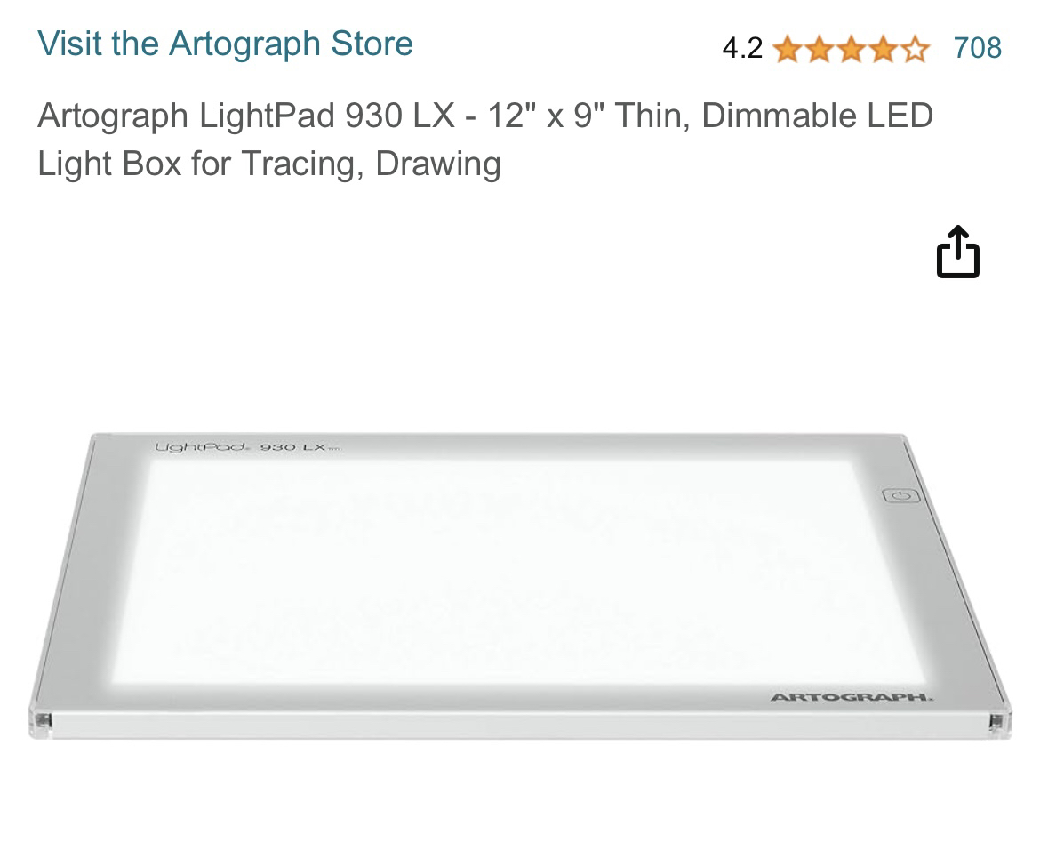Click the Artograph LightPad 930 LX title line
The width and height of the screenshot is (1040, 842).
(x=484, y=116)
